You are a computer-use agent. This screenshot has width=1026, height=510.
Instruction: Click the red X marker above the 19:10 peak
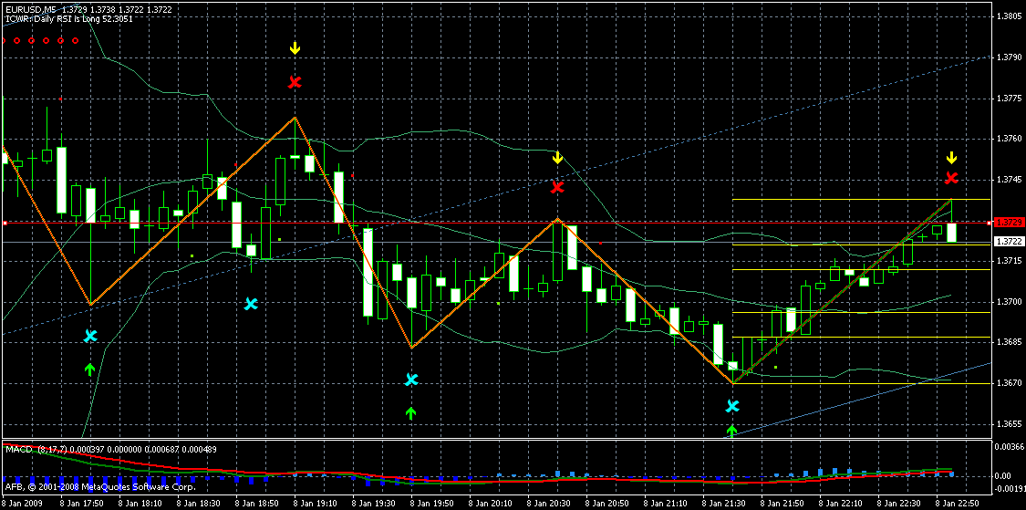[x=295, y=82]
